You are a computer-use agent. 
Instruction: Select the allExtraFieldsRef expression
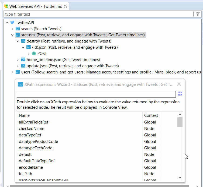(x=33, y=122)
